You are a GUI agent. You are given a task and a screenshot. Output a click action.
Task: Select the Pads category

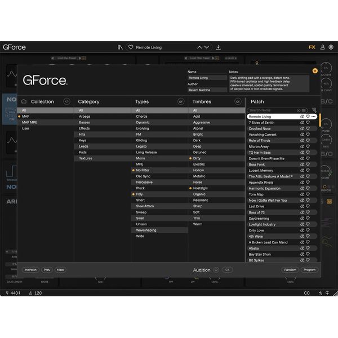pos(103,152)
